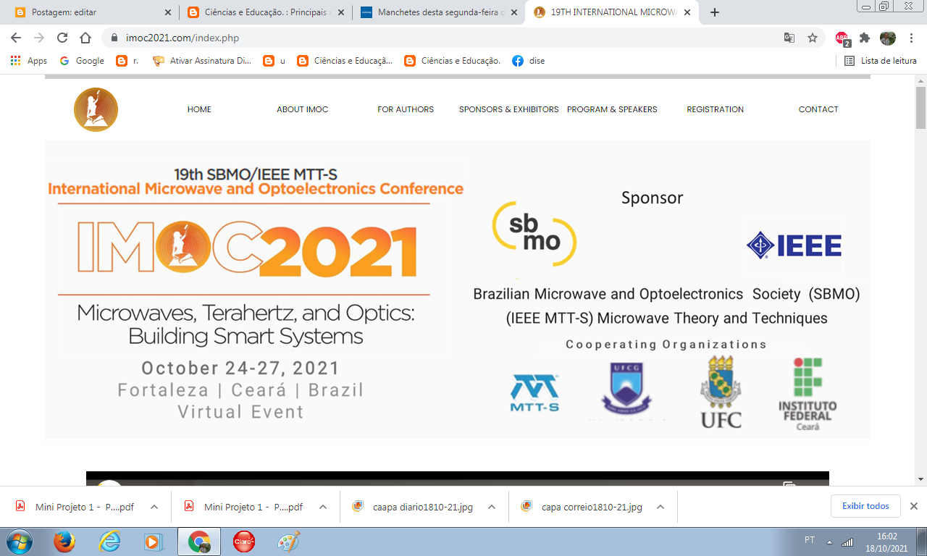
Task: Click the scrollbar down arrow
Action: click(920, 479)
